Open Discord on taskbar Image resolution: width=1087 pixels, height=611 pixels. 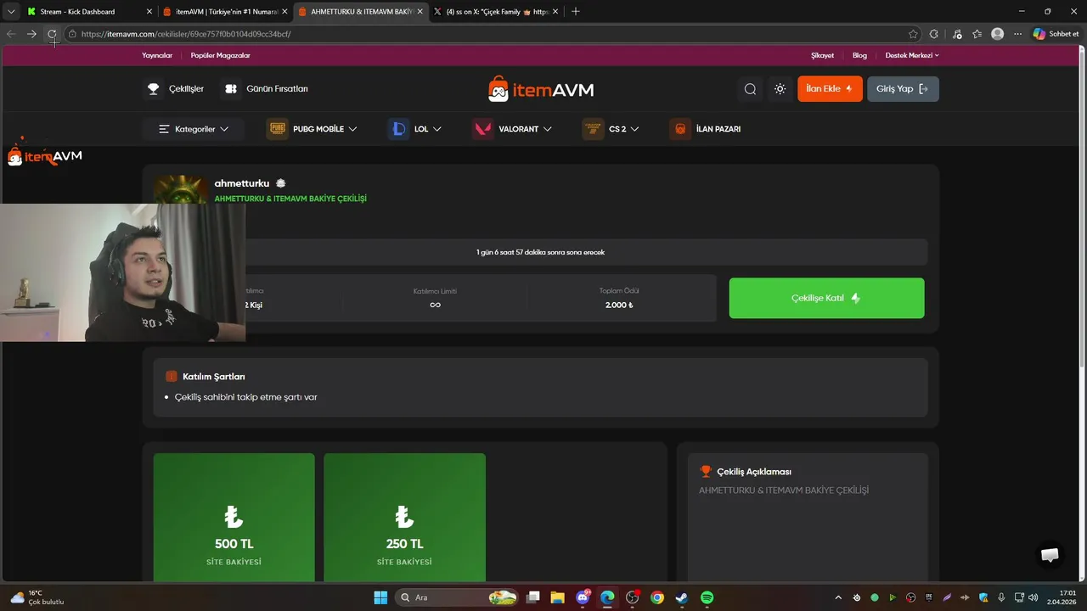tap(583, 597)
